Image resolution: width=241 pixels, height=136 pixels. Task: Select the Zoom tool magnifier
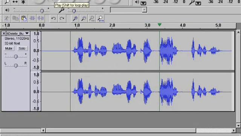coord(7,2)
